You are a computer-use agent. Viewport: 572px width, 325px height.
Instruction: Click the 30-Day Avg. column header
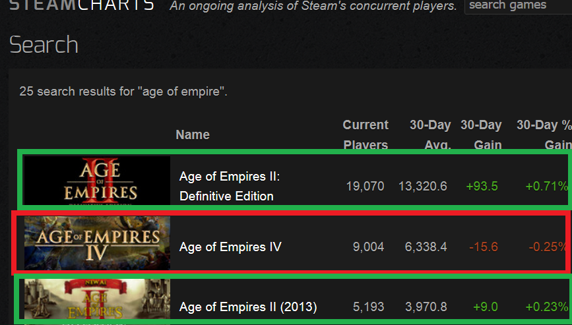430,134
